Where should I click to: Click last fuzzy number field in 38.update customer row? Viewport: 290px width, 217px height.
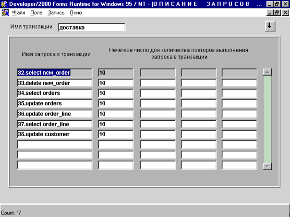[239, 134]
